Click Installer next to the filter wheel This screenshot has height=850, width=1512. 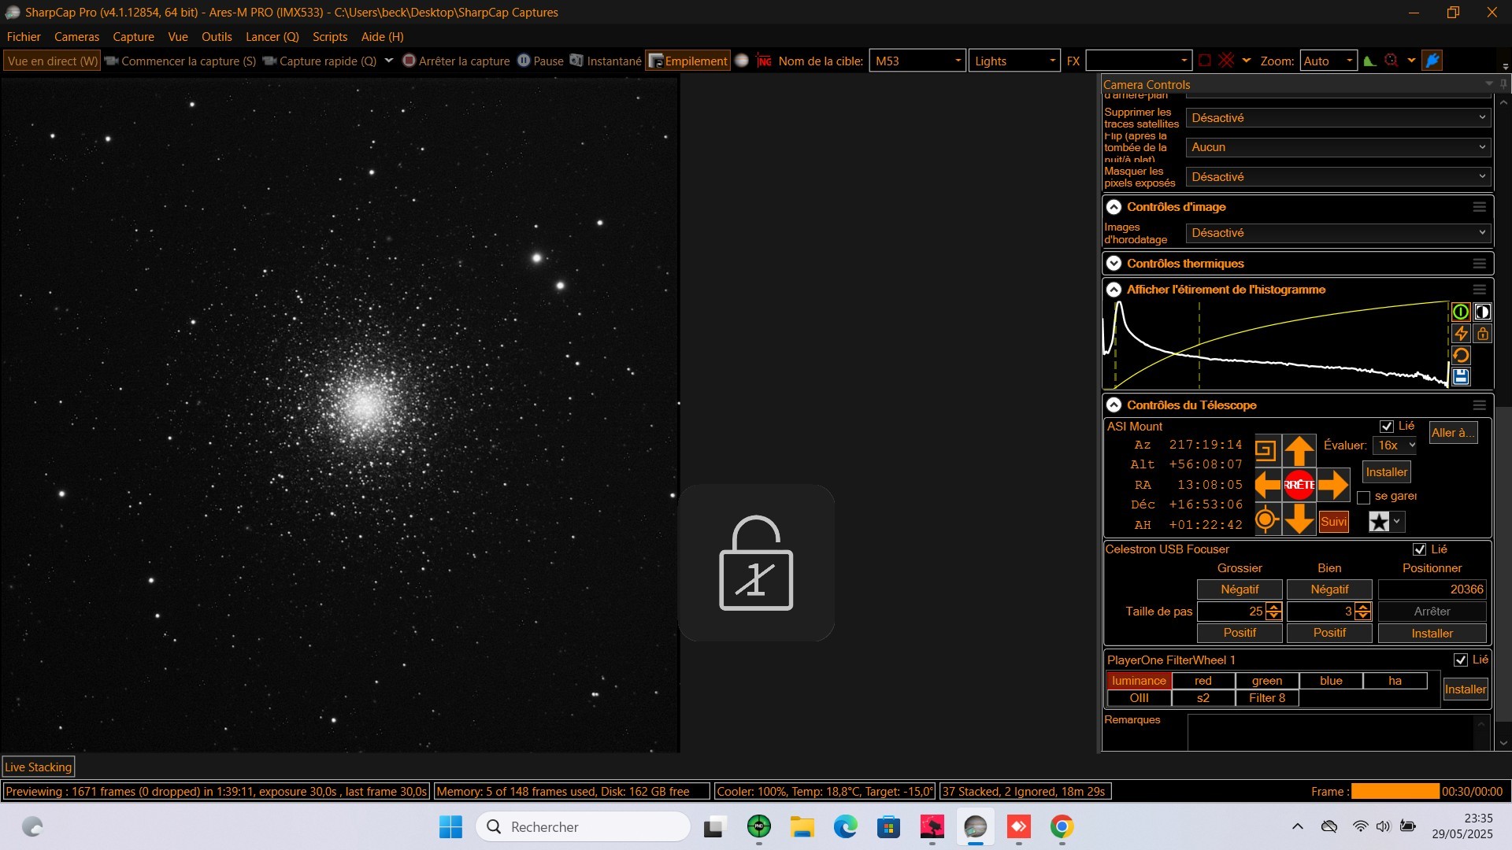1465,689
